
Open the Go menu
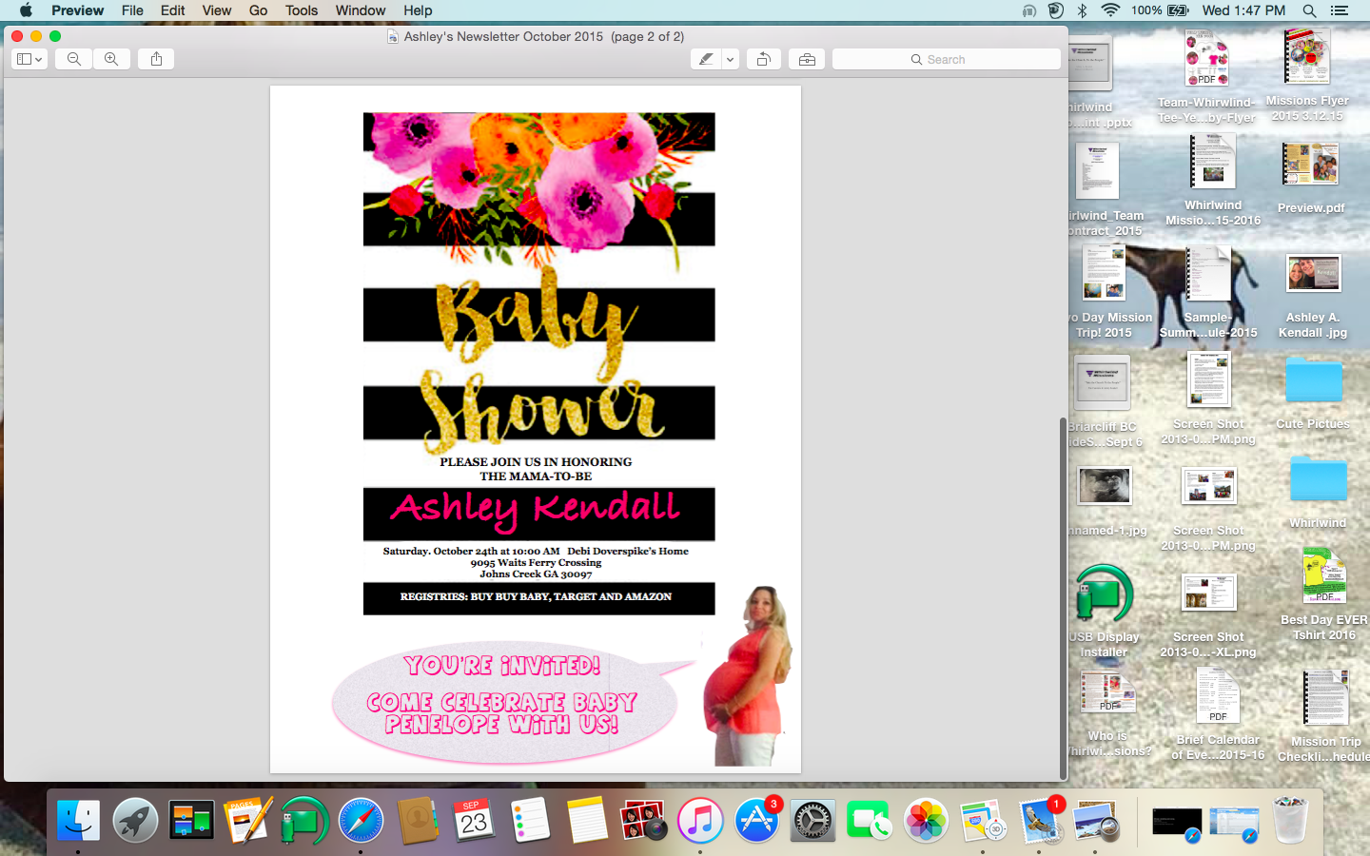tap(258, 10)
